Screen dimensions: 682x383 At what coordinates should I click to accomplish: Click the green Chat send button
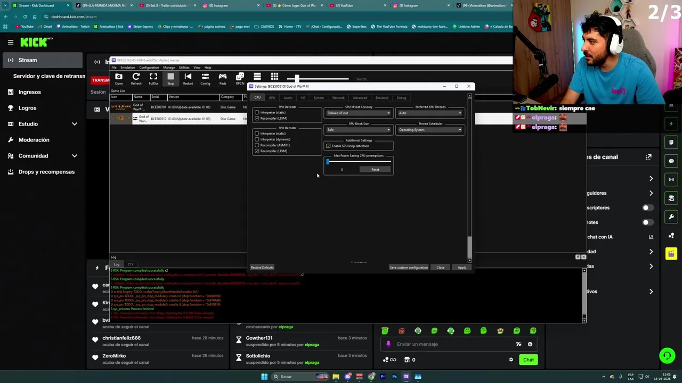(528, 360)
